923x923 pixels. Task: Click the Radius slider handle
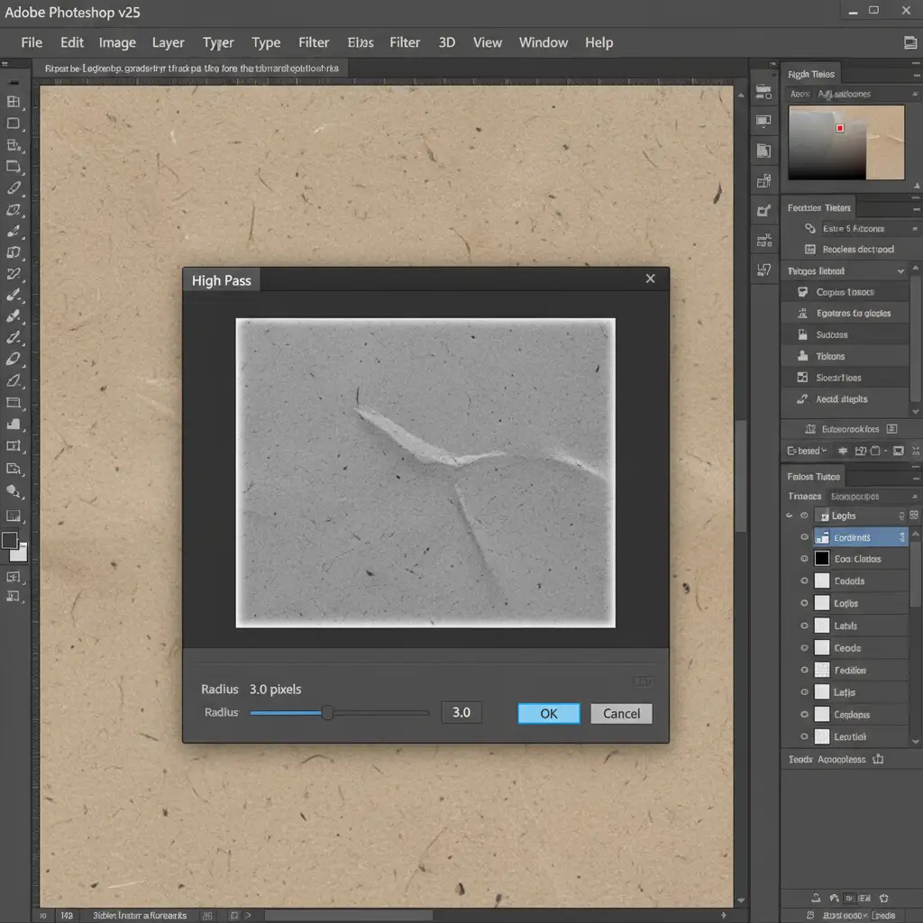[328, 713]
